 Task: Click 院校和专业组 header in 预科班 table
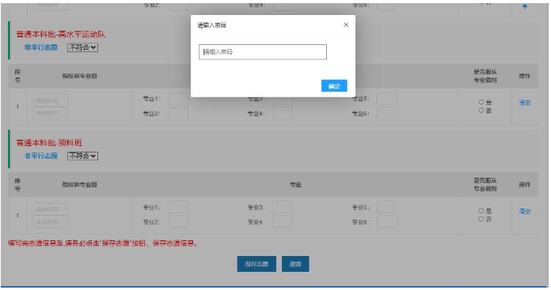click(80, 184)
